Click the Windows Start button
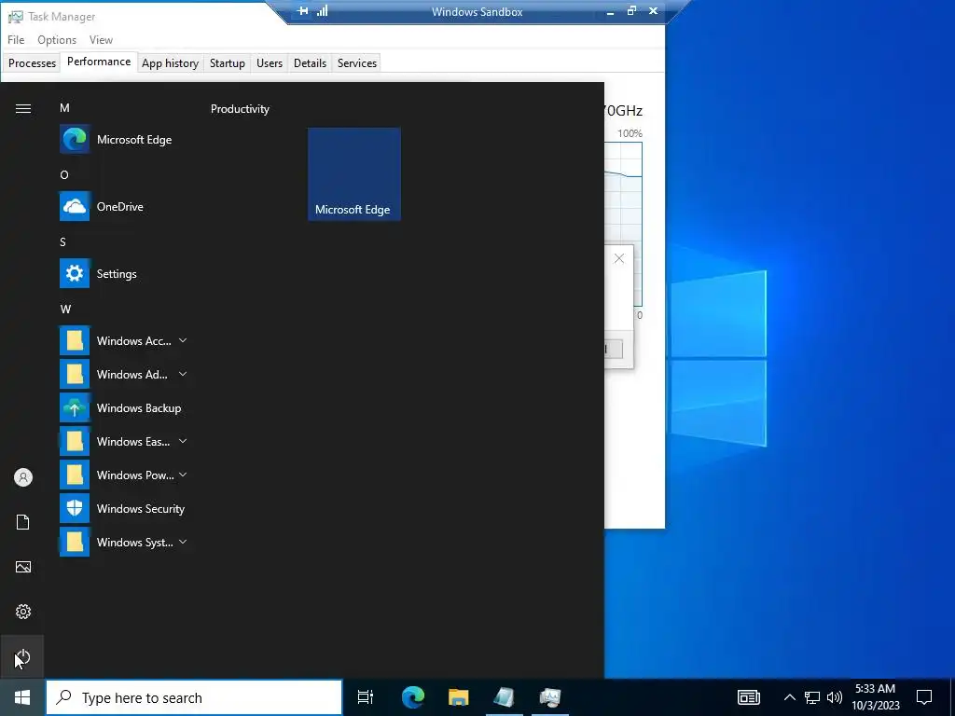Image resolution: width=955 pixels, height=716 pixels. tap(22, 697)
